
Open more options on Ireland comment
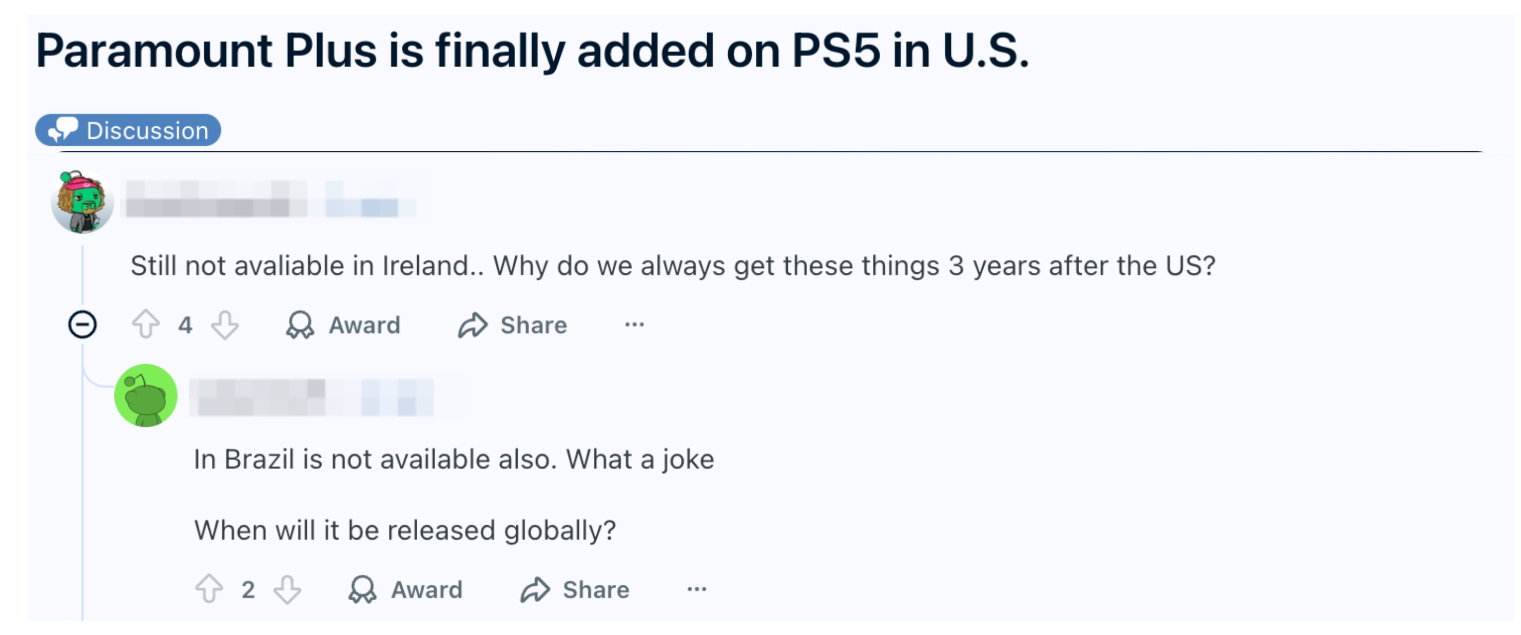point(634,325)
